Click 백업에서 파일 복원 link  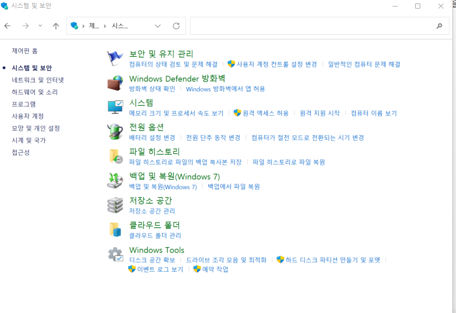(233, 186)
